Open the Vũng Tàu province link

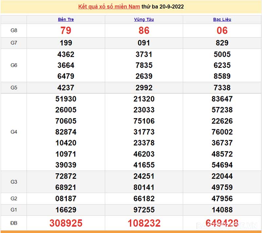(x=144, y=19)
